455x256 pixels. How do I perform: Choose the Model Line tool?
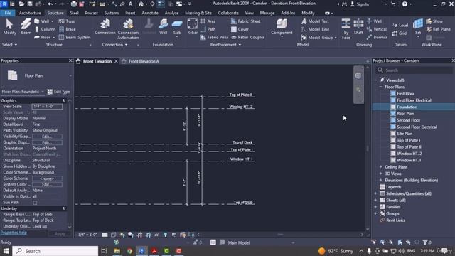click(315, 29)
